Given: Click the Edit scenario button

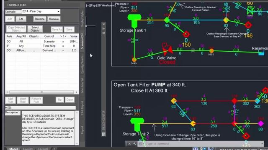Looking at the screenshot, I should (21, 19).
